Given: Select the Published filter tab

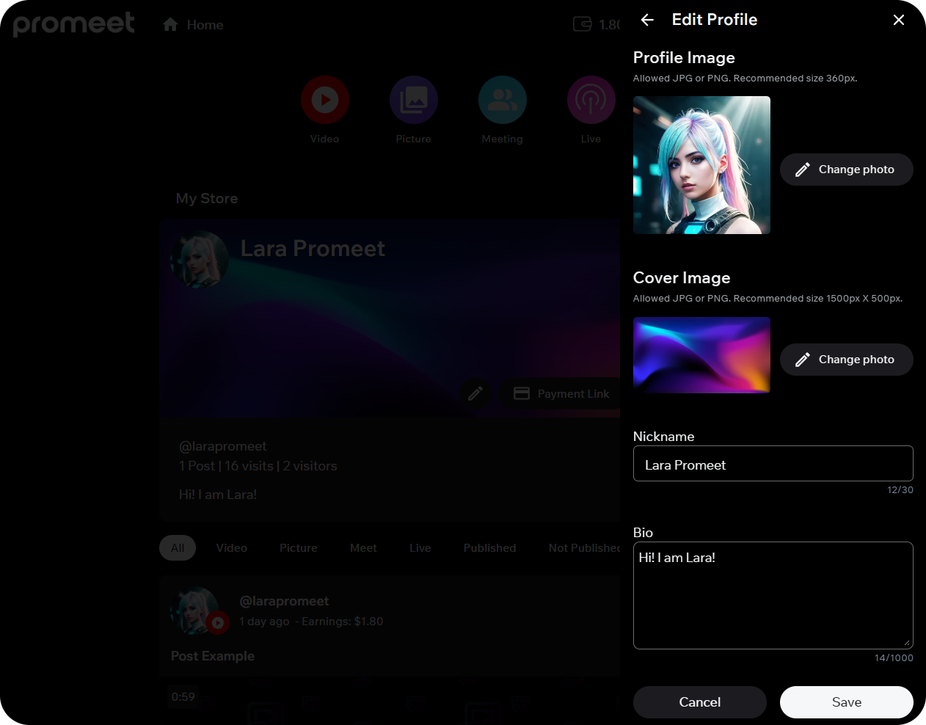Looking at the screenshot, I should [489, 548].
